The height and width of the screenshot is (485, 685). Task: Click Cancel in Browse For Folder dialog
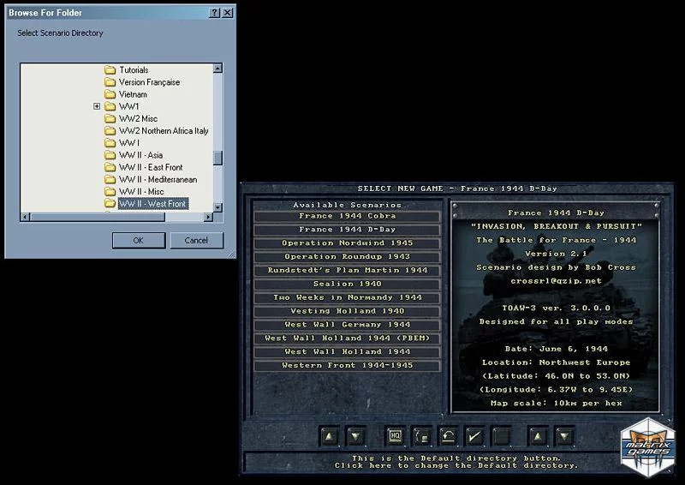pos(196,241)
